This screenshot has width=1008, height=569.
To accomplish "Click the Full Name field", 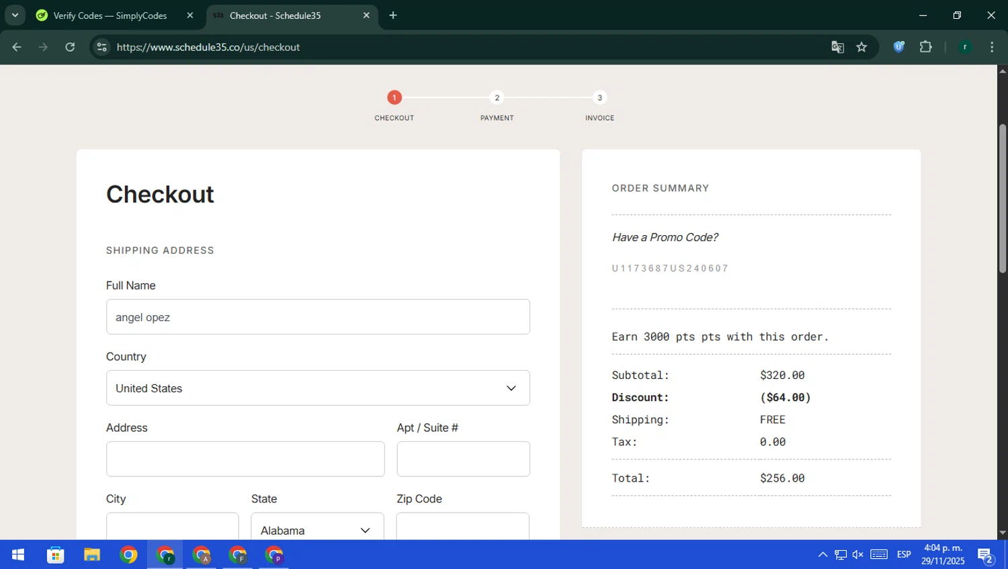I will (x=318, y=316).
